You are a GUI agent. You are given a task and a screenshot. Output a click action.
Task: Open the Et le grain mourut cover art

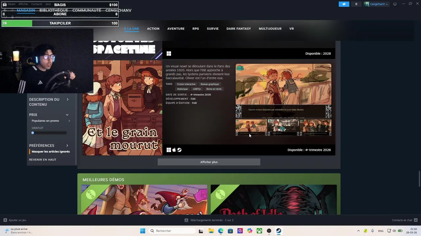coord(122,108)
